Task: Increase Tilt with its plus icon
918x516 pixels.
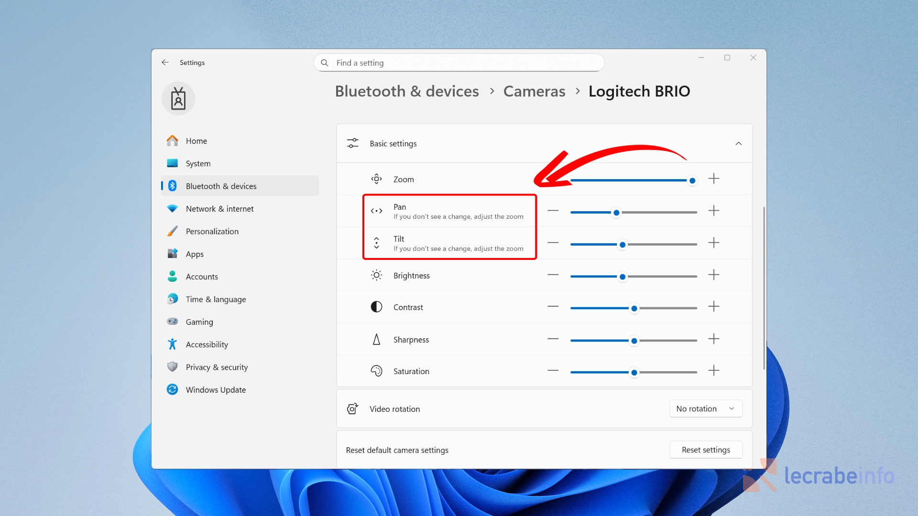Action: (714, 243)
